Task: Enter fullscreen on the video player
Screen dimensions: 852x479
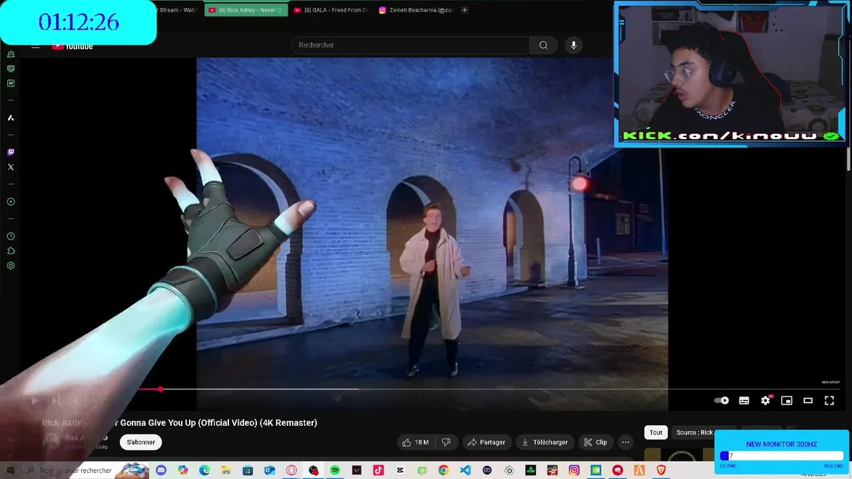Action: click(x=829, y=400)
